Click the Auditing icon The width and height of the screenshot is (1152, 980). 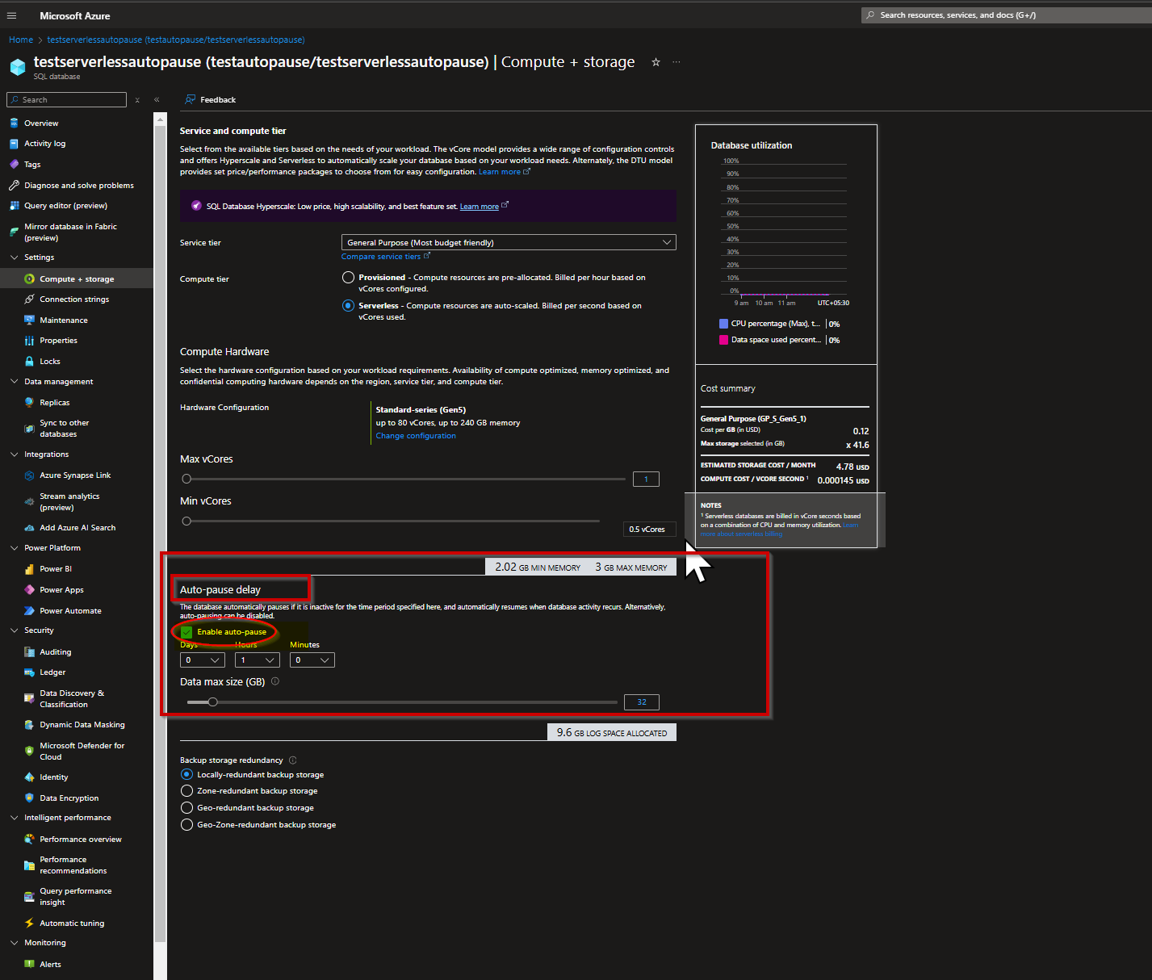click(30, 652)
